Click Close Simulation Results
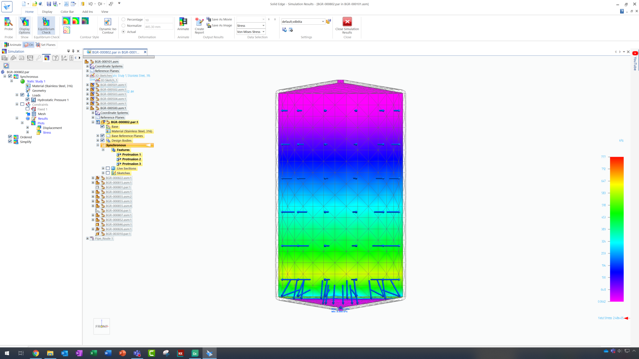This screenshot has width=639, height=359. 347,25
